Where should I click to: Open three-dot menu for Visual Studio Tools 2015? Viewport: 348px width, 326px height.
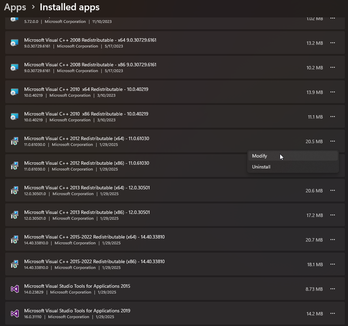pos(333,289)
